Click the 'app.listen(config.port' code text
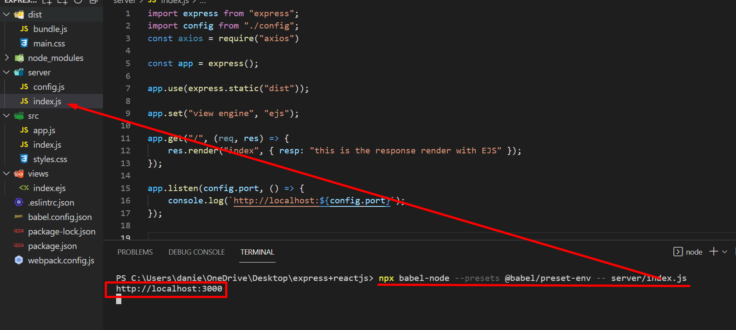This screenshot has width=736, height=330. click(x=203, y=188)
